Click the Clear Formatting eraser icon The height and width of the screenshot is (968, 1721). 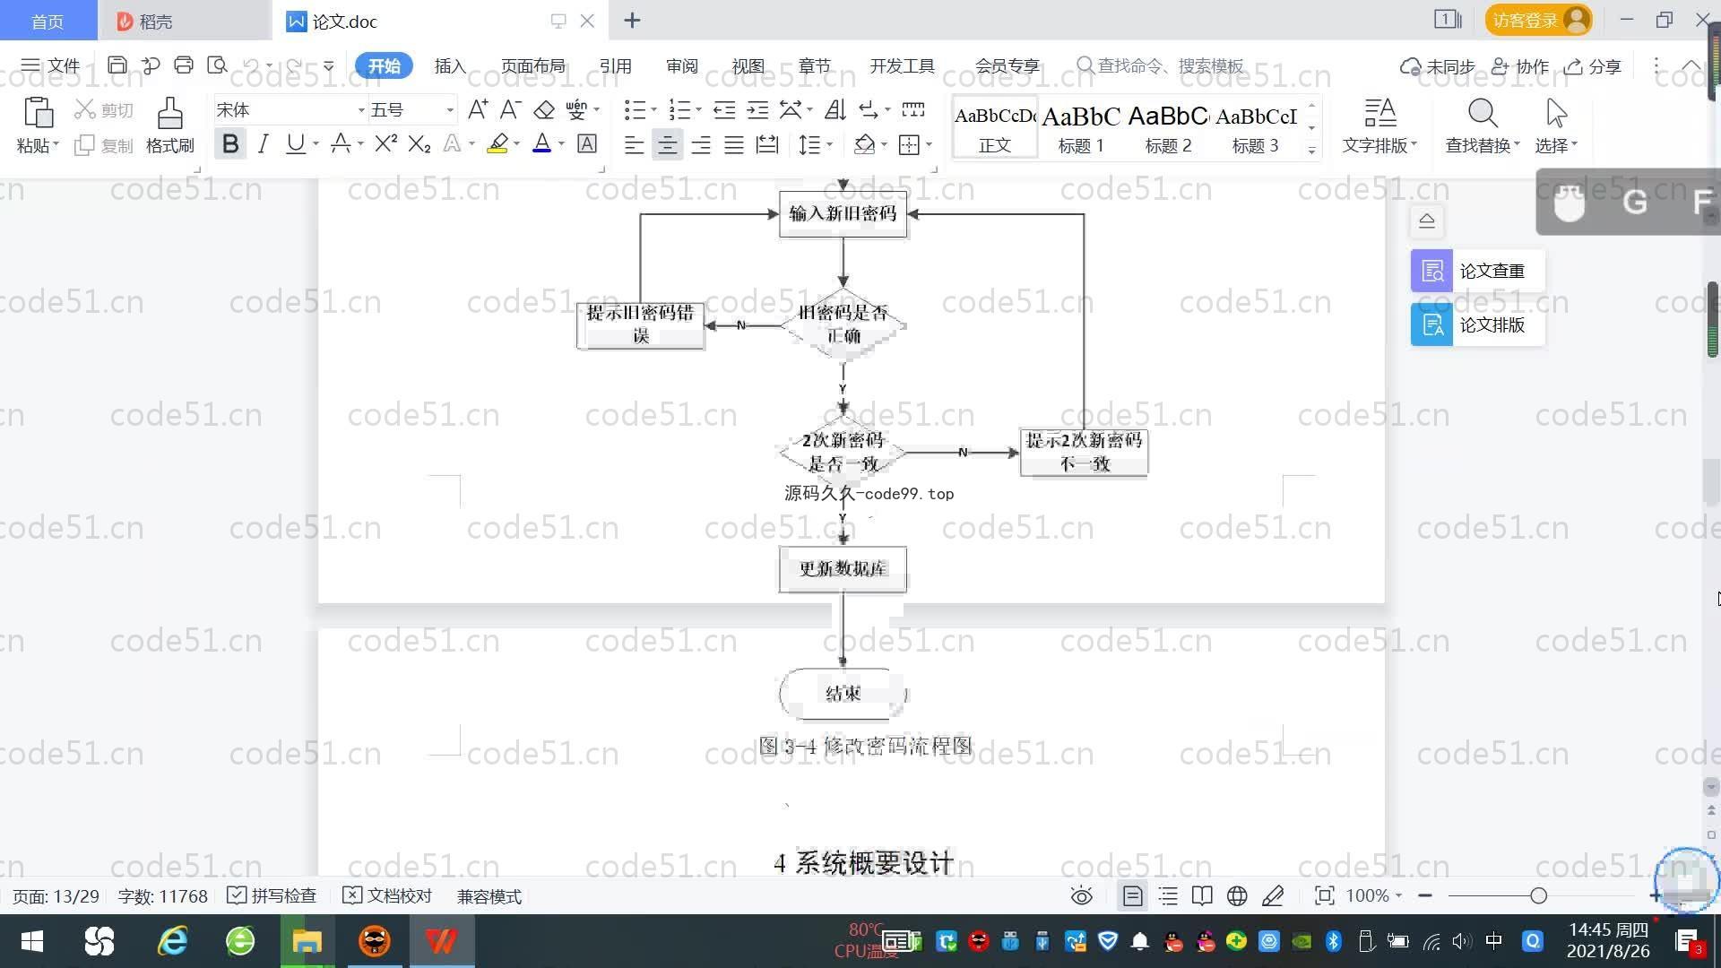pos(544,109)
